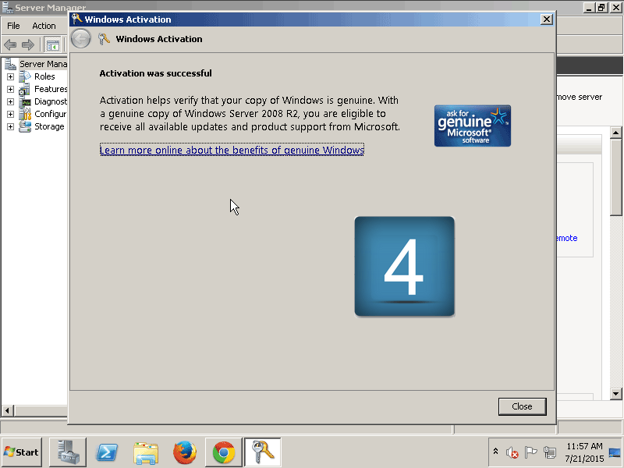Click the scroll-down arrow in Server Manager
Screen dimensions: 624x468
pos(615,394)
